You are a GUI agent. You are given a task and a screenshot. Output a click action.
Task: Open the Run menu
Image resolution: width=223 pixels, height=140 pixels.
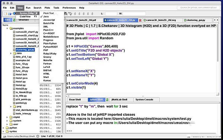click(x=28, y=8)
